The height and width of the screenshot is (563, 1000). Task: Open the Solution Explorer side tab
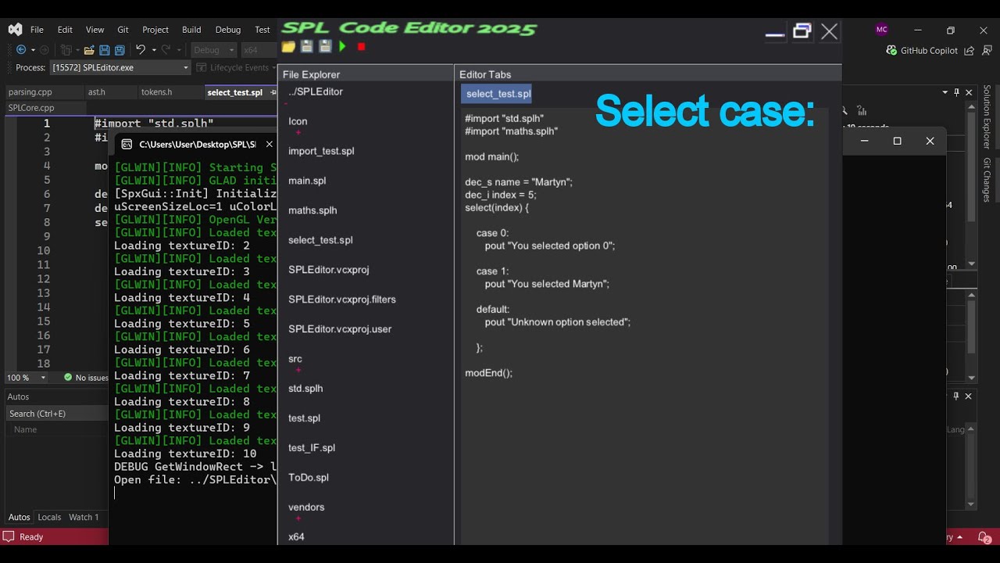click(x=987, y=117)
